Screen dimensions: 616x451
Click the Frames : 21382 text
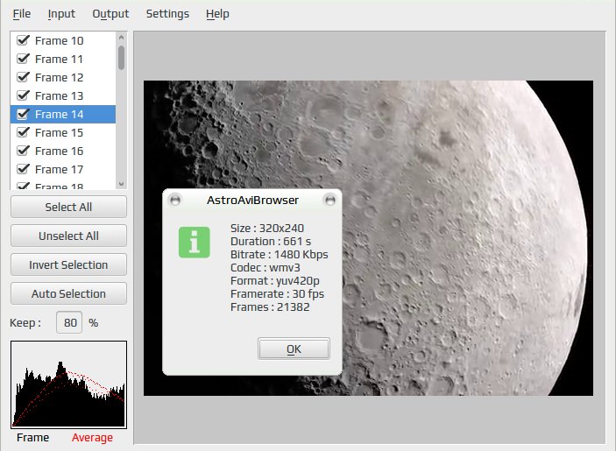(x=270, y=307)
